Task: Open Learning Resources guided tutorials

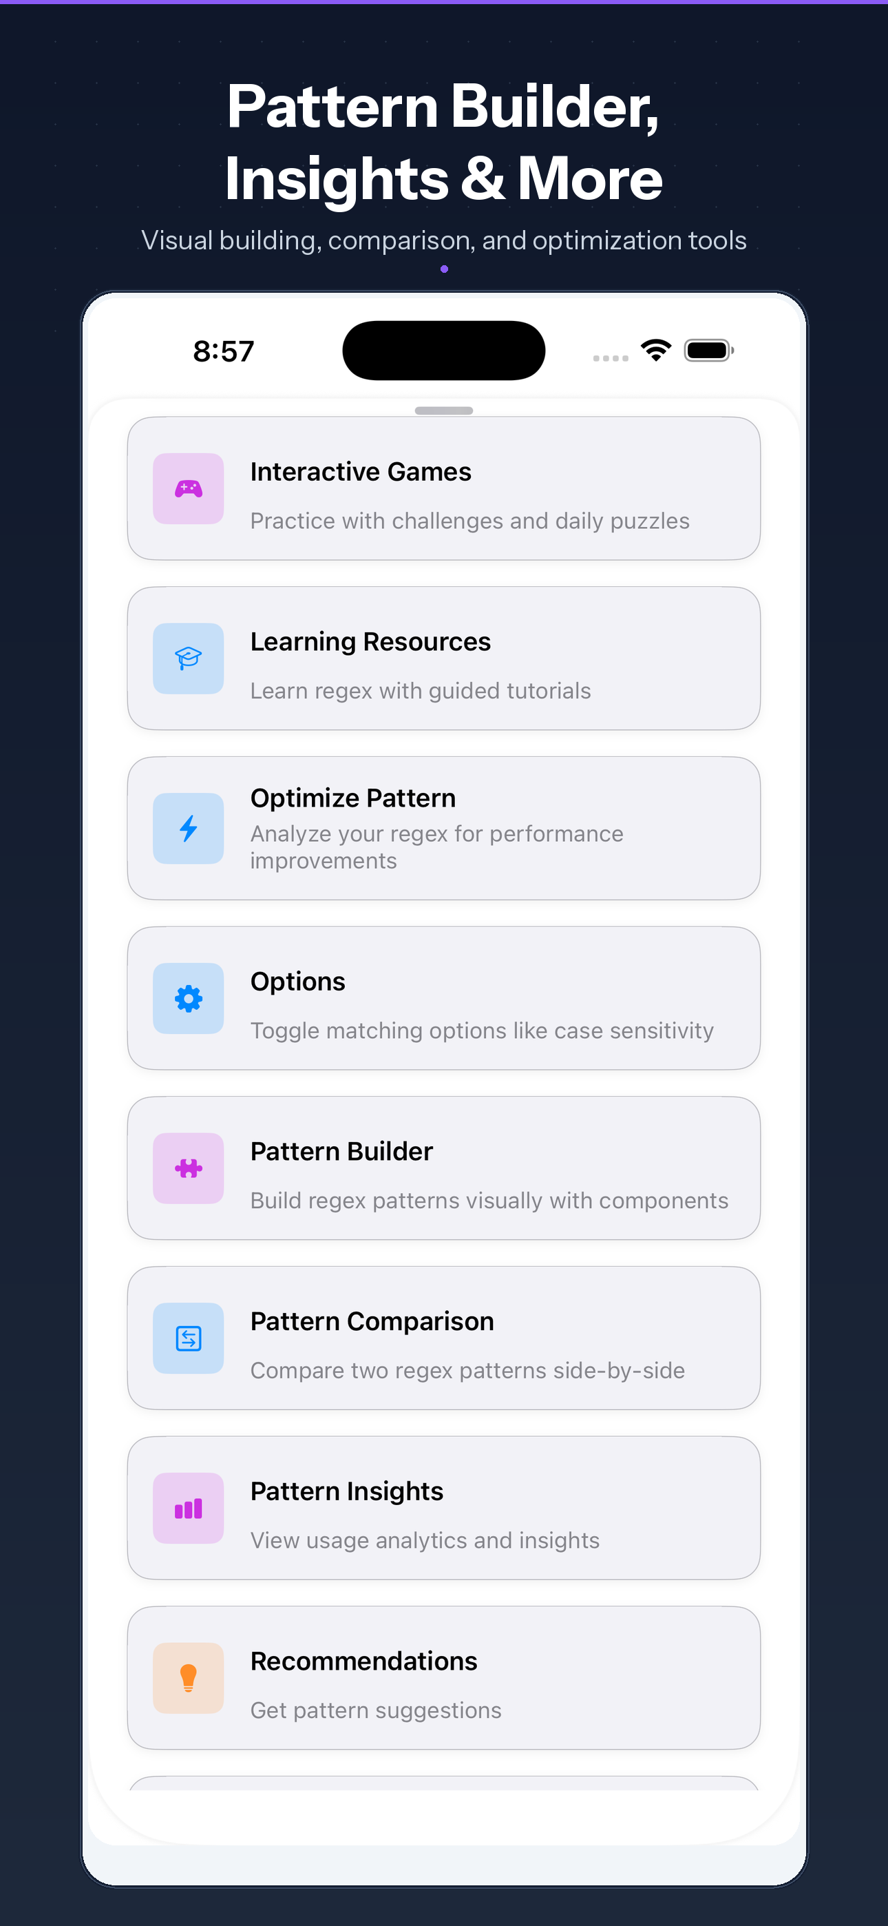Action: tap(443, 658)
